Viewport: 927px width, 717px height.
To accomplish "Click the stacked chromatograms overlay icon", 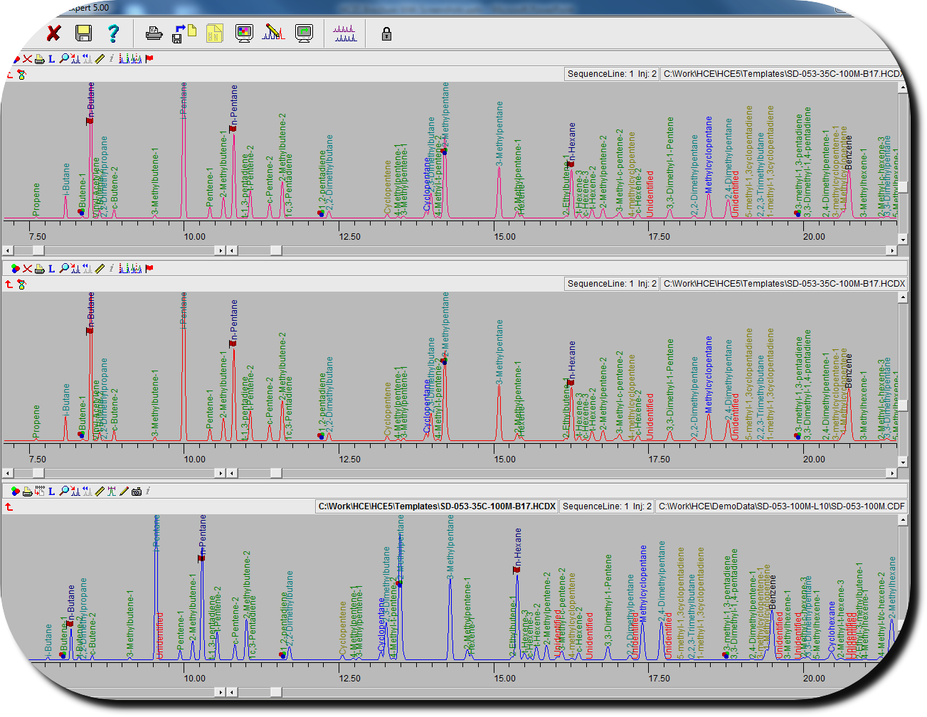I will click(x=345, y=33).
